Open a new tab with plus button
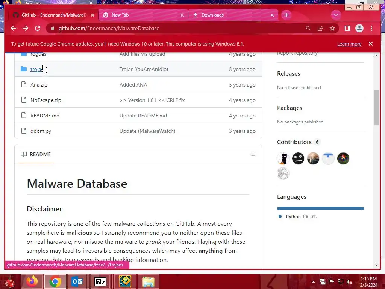This screenshot has width=385, height=289. point(286,15)
